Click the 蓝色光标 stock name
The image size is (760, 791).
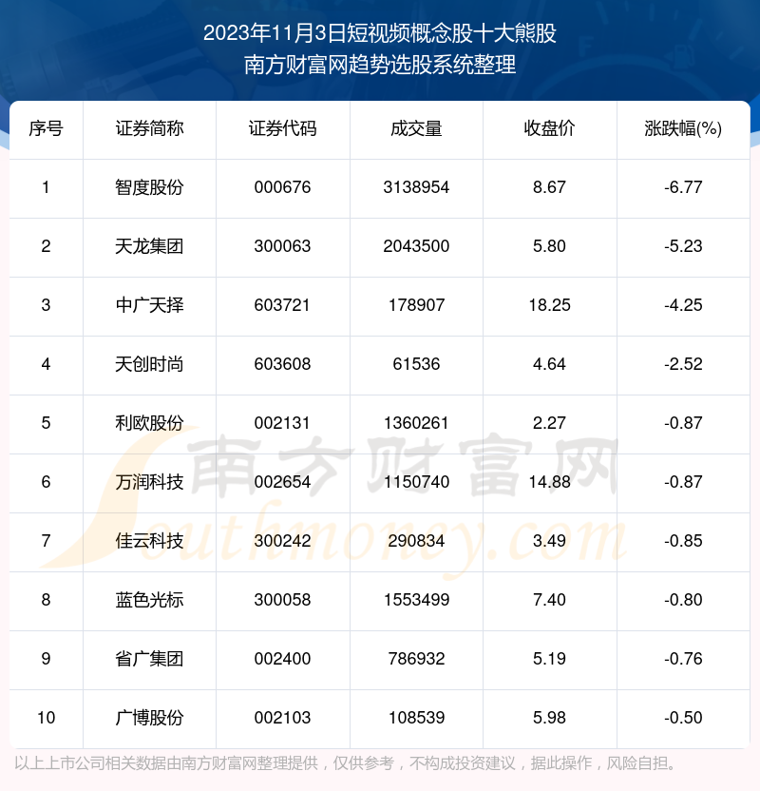click(149, 600)
